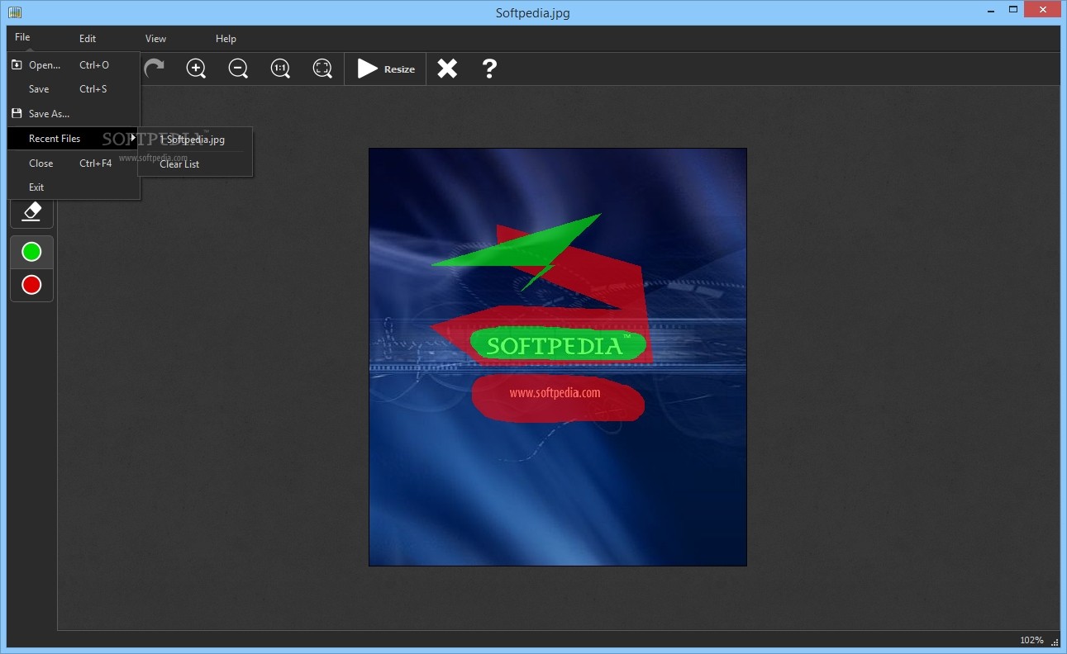Screen dimensions: 1067x654
Task: Choose the red remove marker
Action: click(x=31, y=285)
